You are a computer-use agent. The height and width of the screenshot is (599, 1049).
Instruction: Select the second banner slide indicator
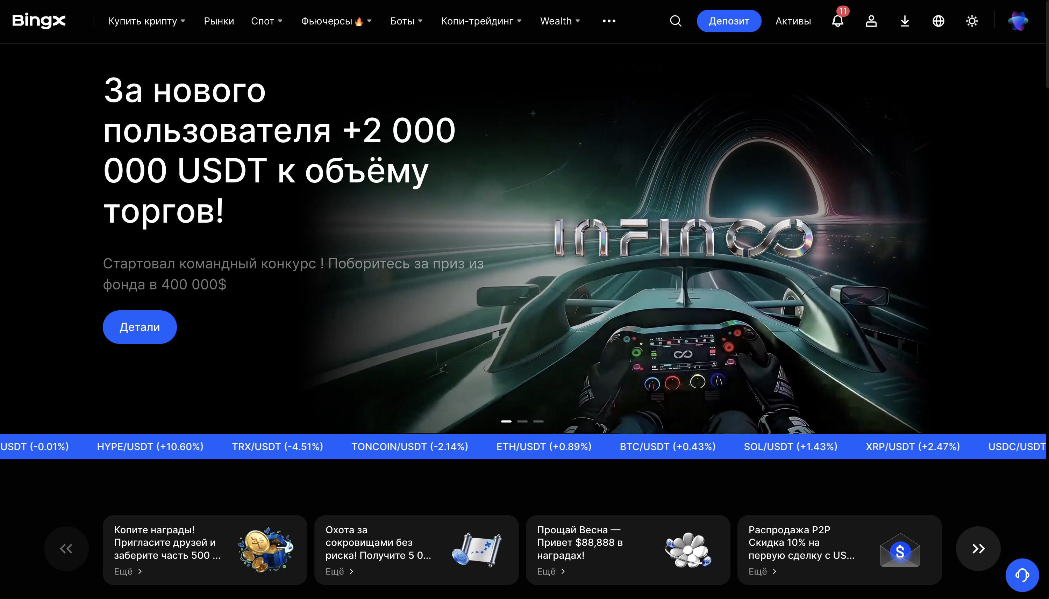522,421
